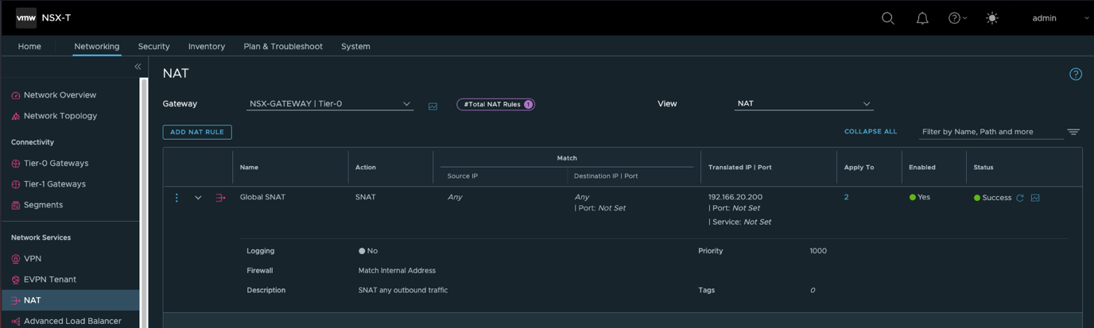Select NAT in the sidebar
This screenshot has height=328, width=1094.
click(70, 300)
